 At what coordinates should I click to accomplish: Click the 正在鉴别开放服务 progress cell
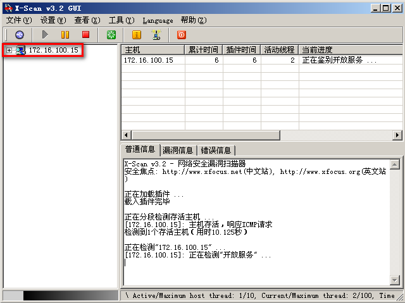351,60
